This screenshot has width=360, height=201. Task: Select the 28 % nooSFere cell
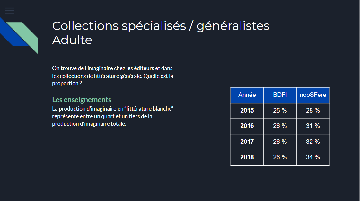313,111
